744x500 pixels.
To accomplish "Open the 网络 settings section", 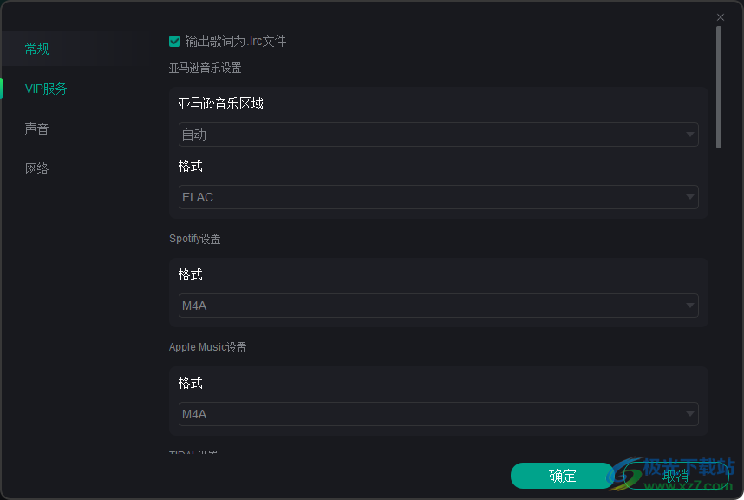I will 36,168.
